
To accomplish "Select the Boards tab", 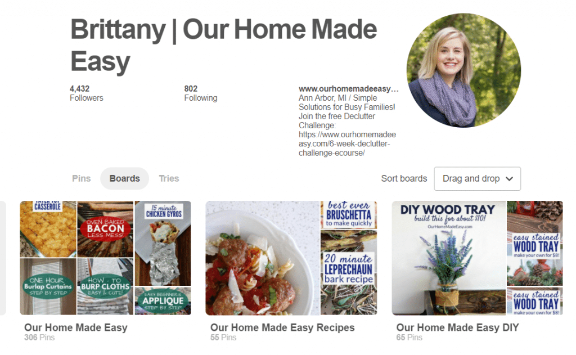I will coord(124,178).
